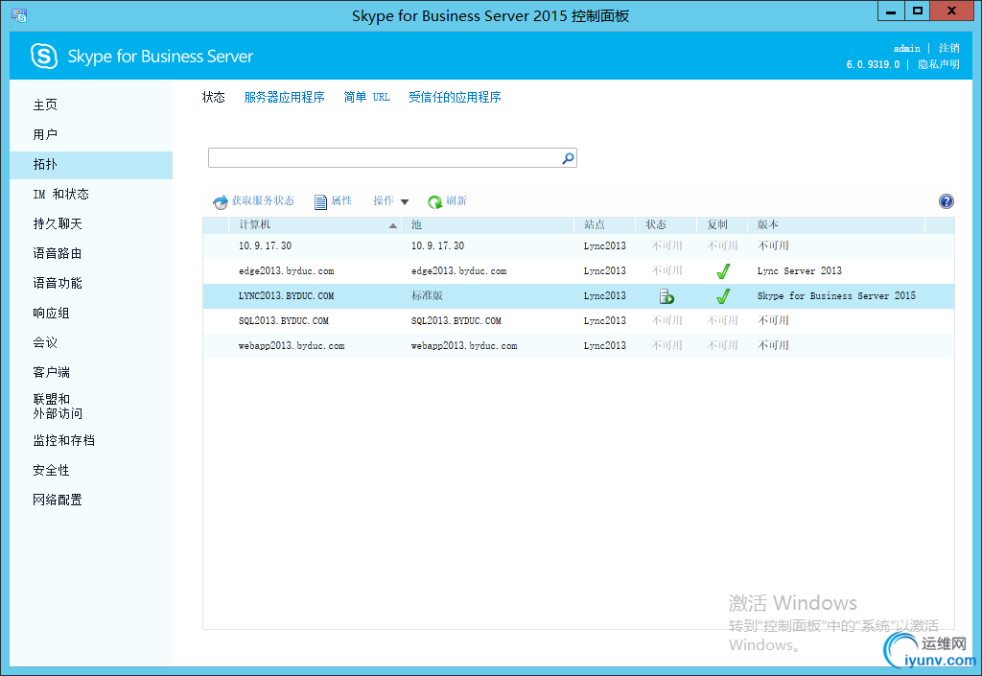Switch to the 状态 tab

(214, 97)
